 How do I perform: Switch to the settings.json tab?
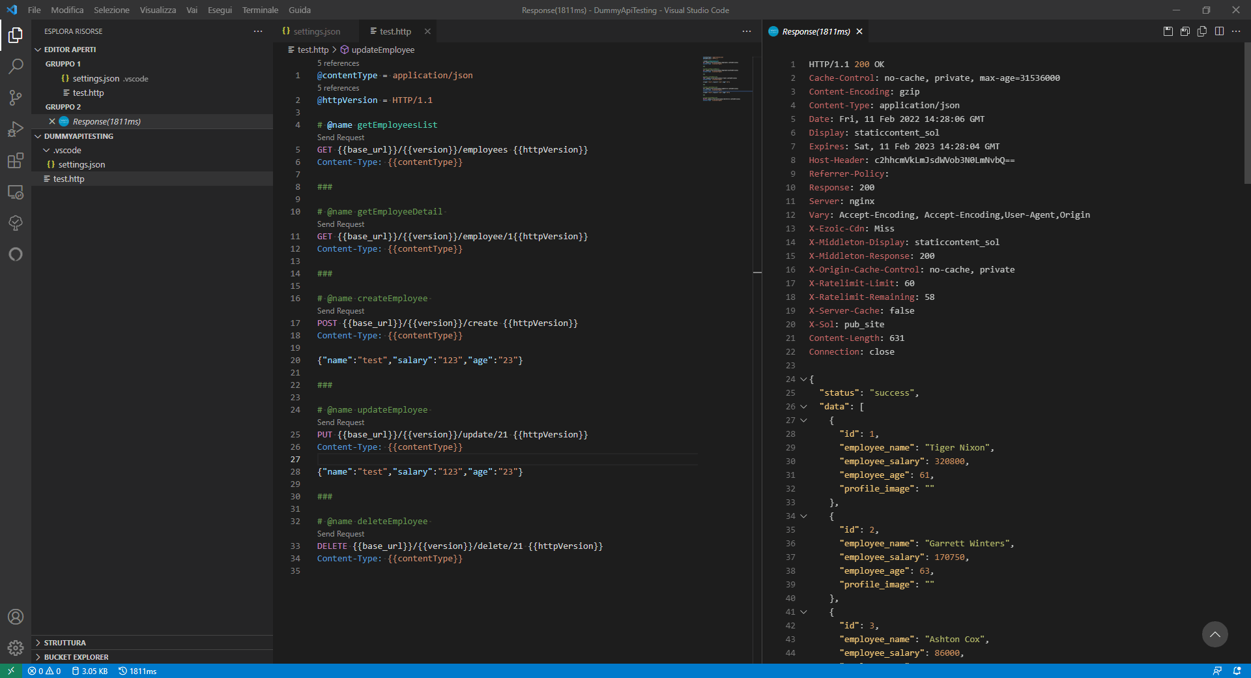pyautogui.click(x=316, y=31)
